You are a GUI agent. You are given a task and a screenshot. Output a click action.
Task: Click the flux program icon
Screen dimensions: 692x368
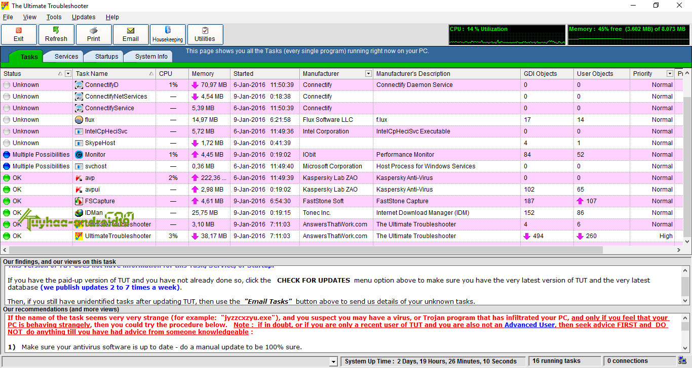click(x=79, y=120)
